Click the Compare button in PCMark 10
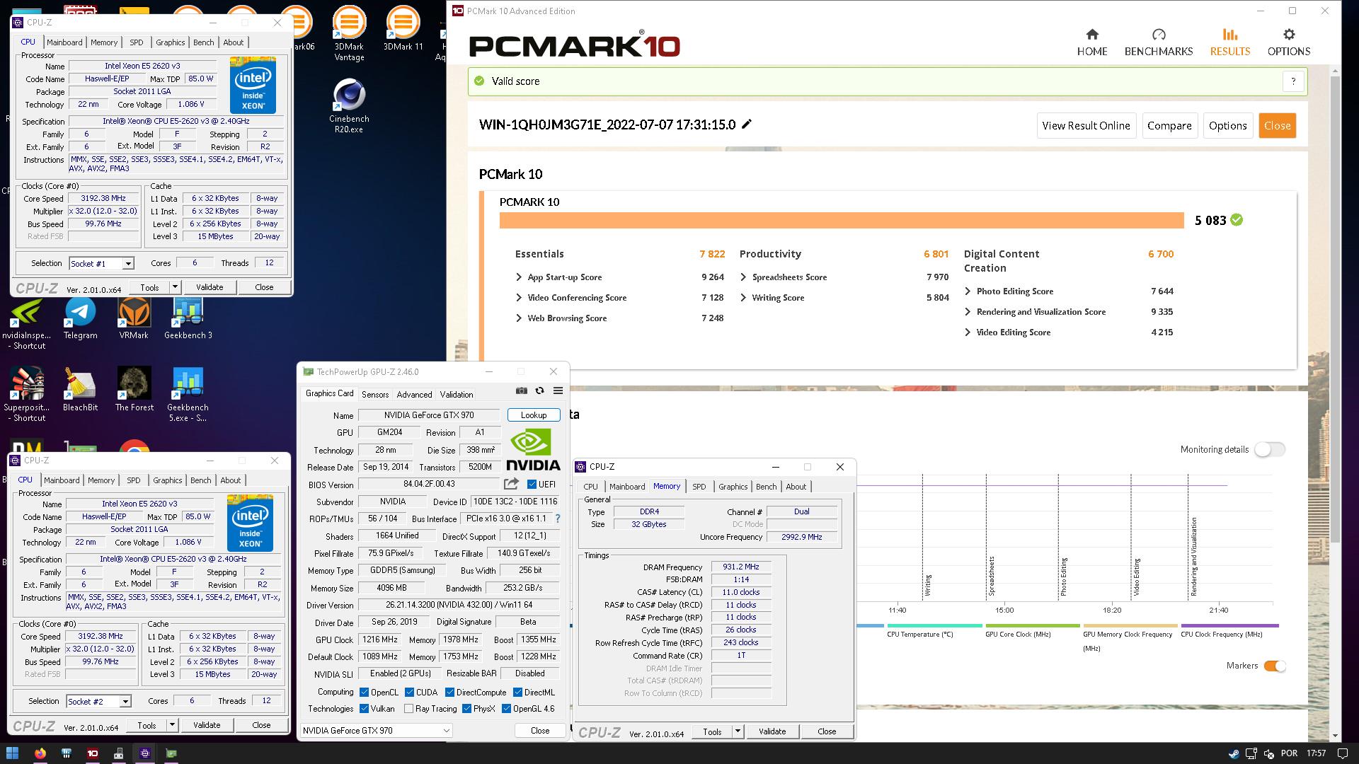The width and height of the screenshot is (1359, 764). 1169,125
